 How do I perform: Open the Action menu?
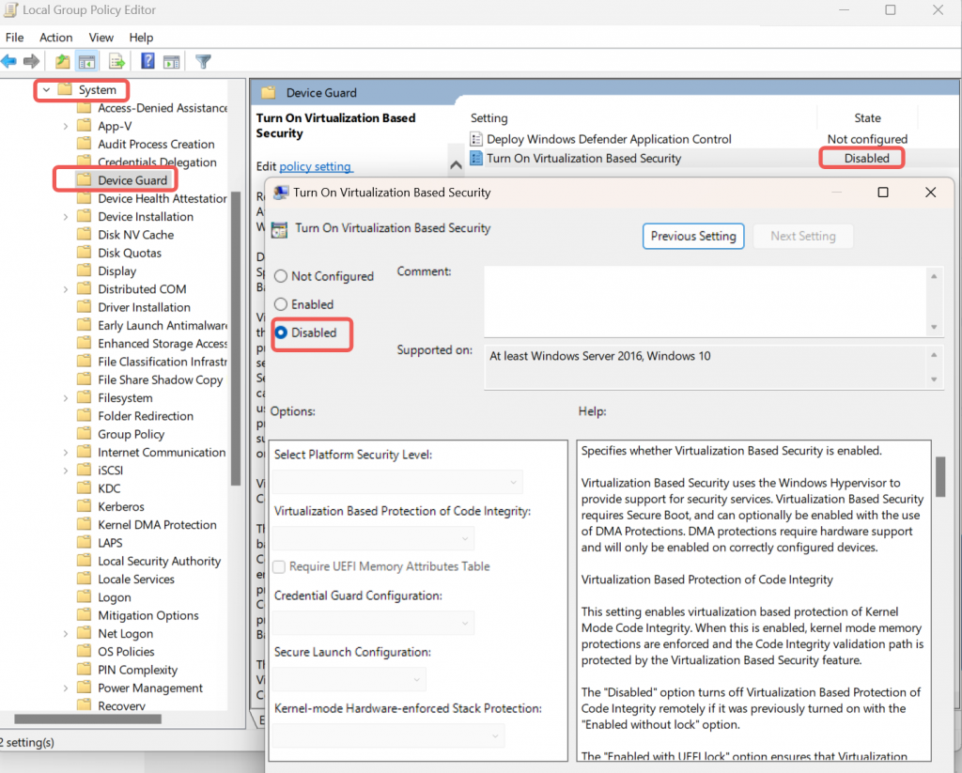tap(55, 38)
